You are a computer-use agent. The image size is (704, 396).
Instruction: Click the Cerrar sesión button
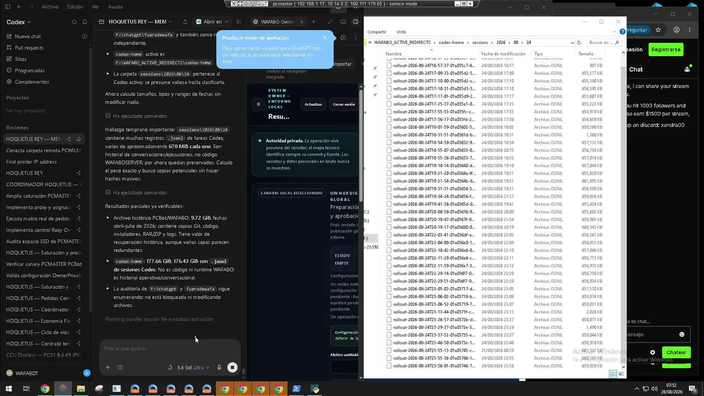coord(344,104)
